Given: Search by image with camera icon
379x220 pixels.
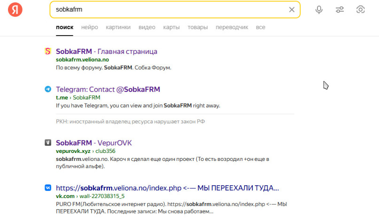Looking at the screenshot, I should pyautogui.click(x=361, y=9).
